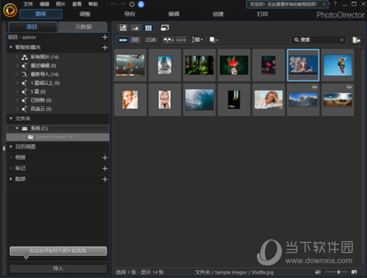This screenshot has height=278, width=367.
Task: Switch to the 创建 module tab
Action: pos(218,14)
